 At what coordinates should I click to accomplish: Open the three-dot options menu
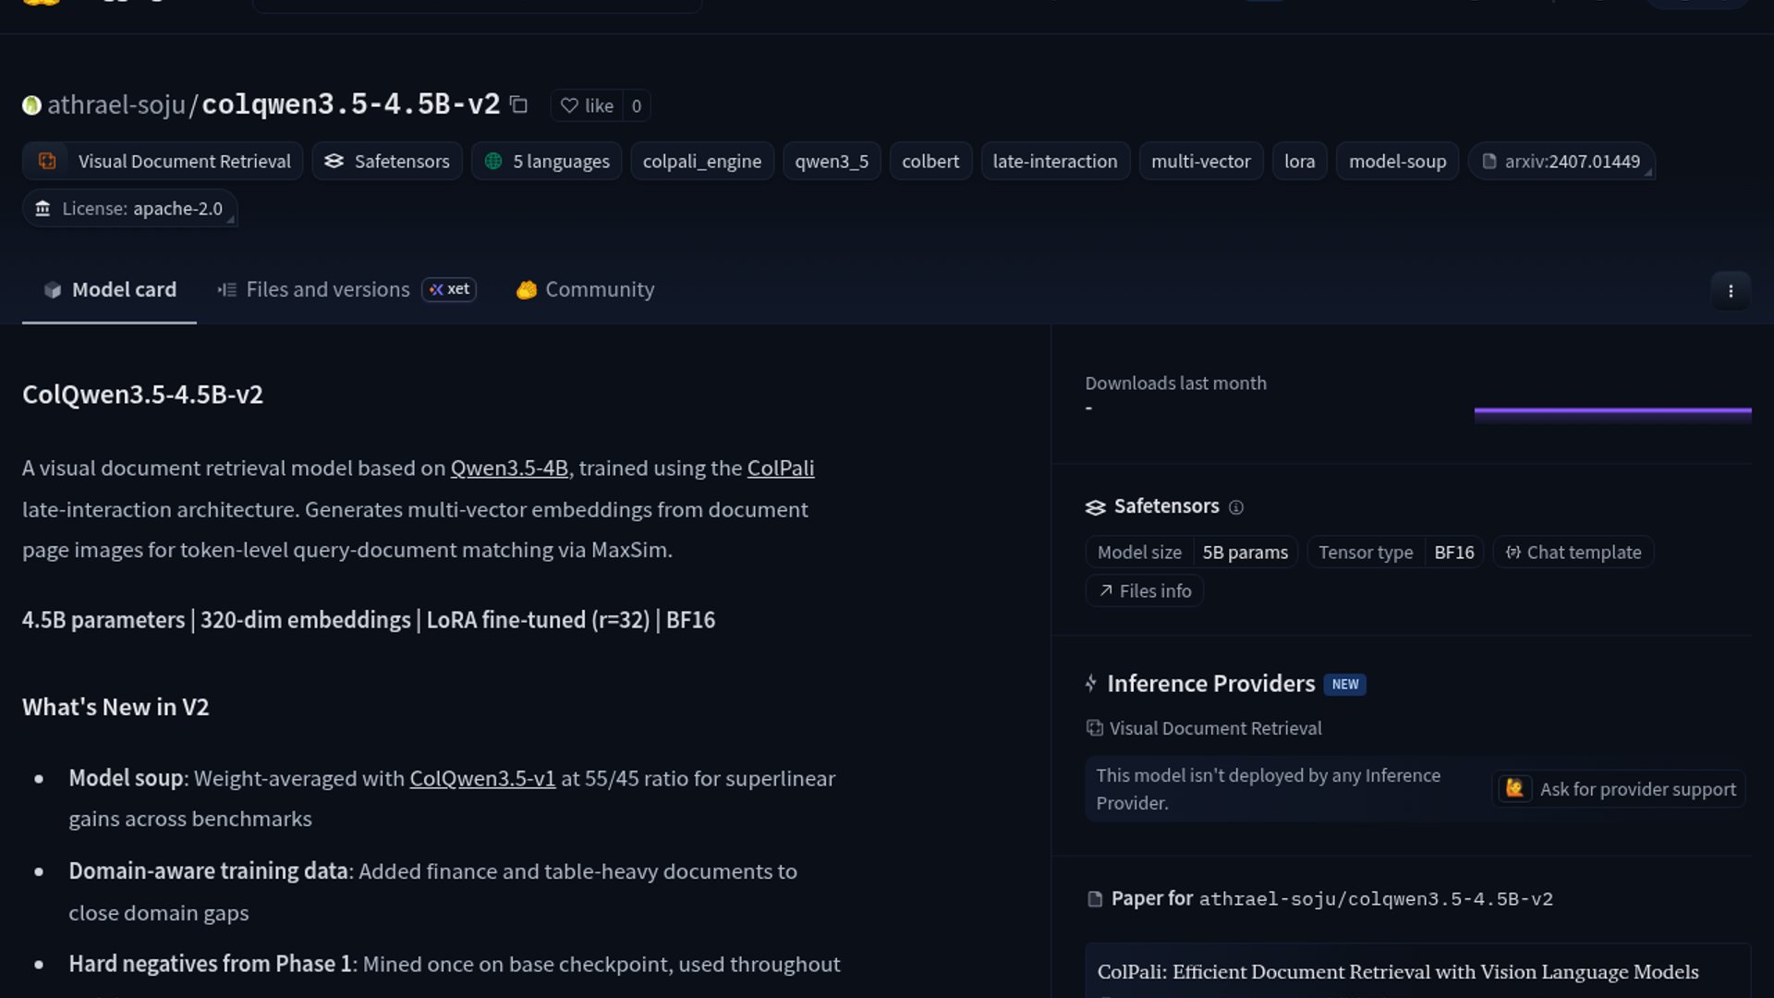pos(1731,291)
